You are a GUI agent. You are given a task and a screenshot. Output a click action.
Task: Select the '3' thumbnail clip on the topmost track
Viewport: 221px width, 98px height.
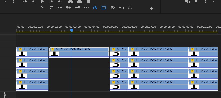click(x=119, y=52)
